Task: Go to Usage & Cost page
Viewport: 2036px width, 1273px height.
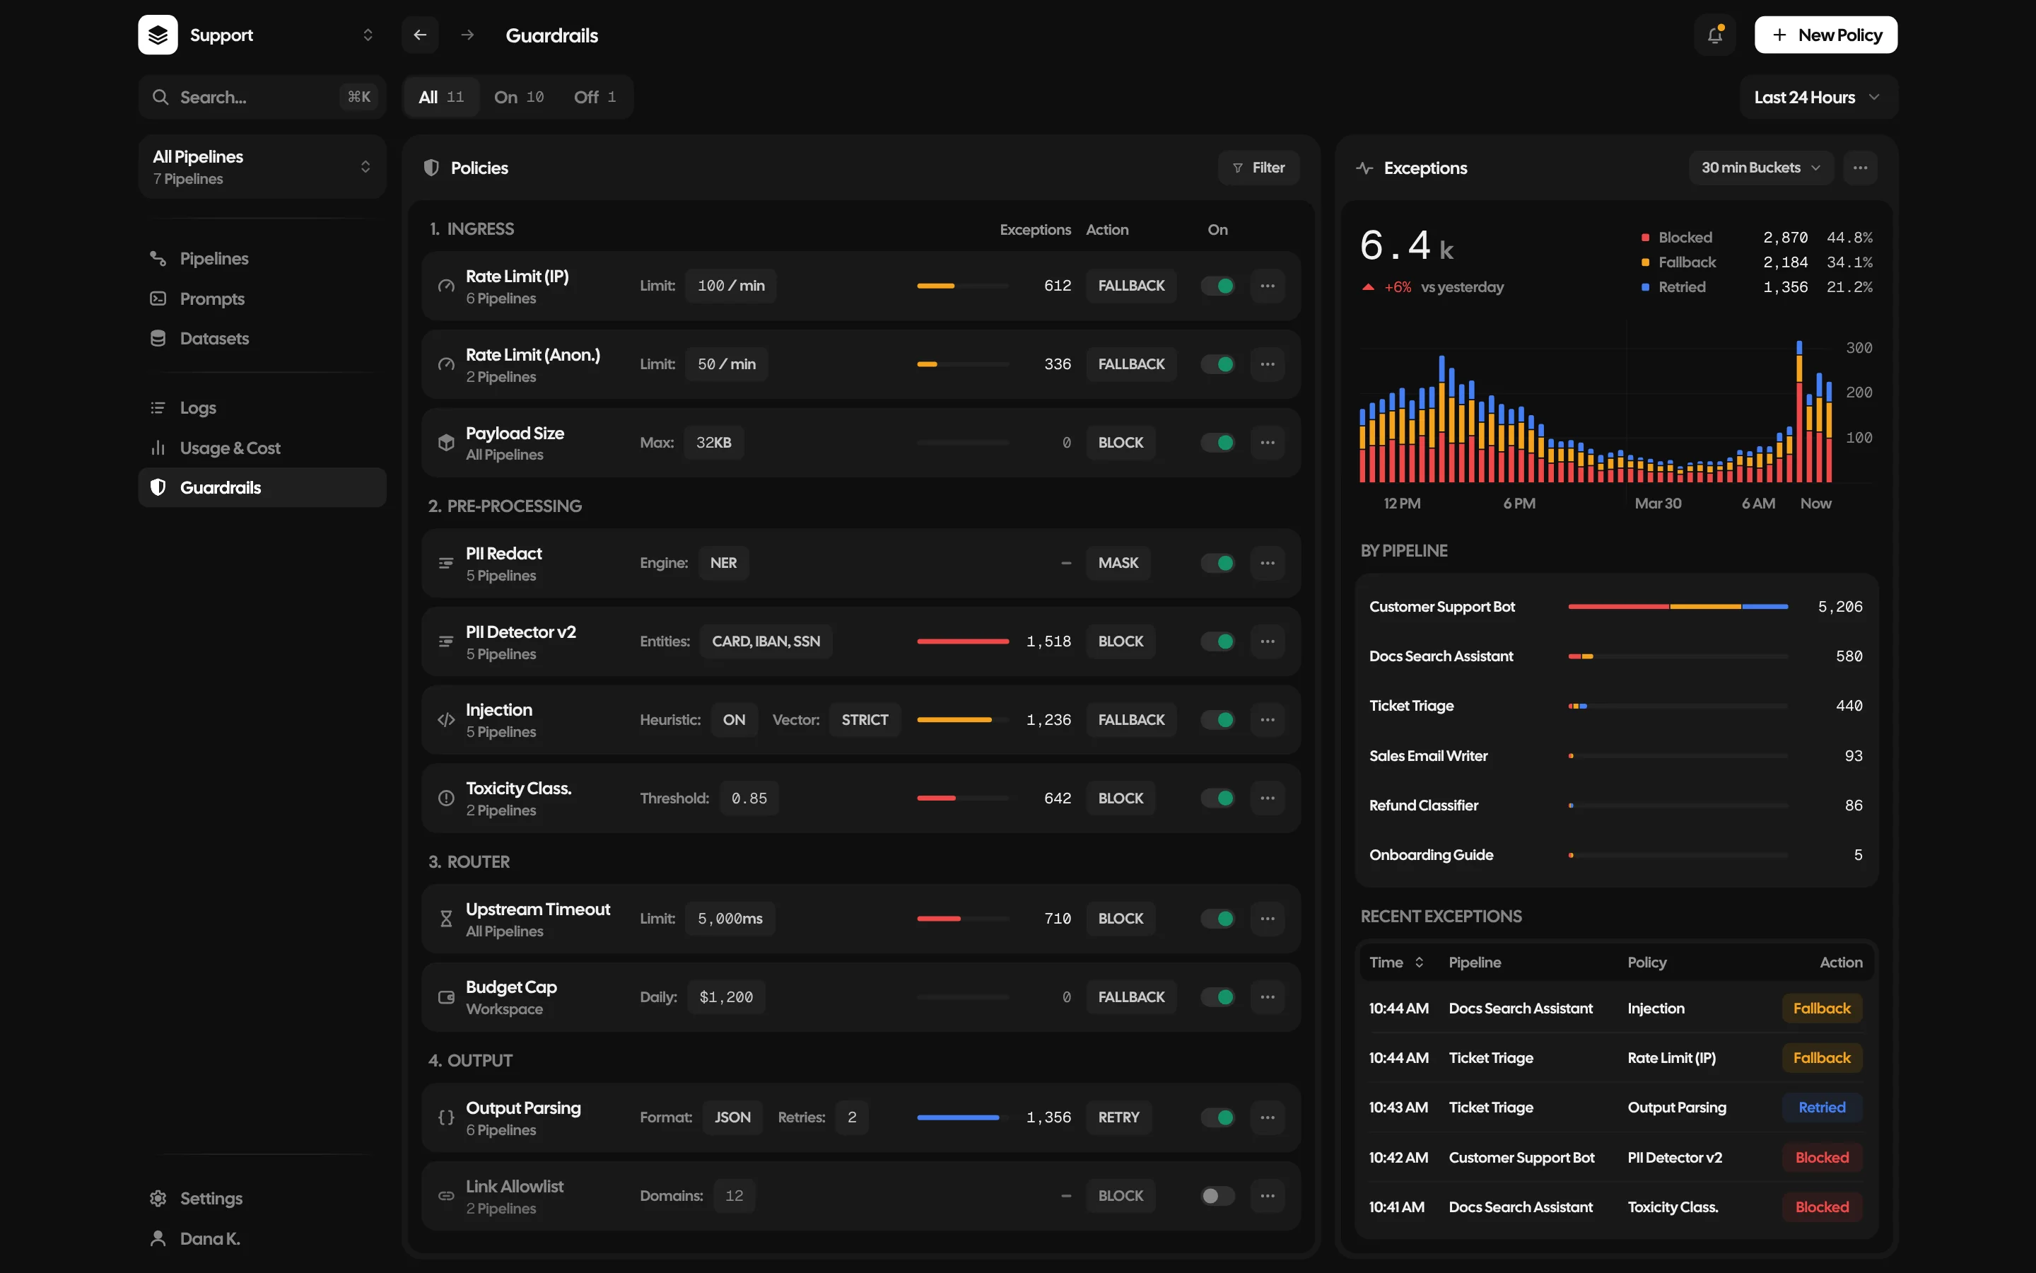Action: click(x=262, y=448)
